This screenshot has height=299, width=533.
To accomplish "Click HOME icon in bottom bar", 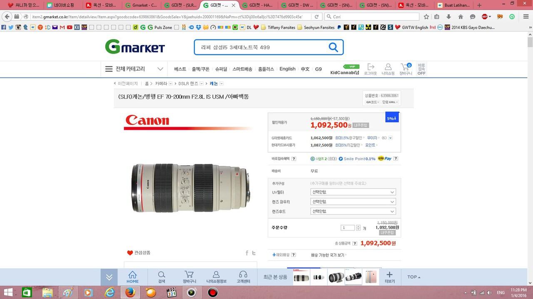I will [x=132, y=277].
